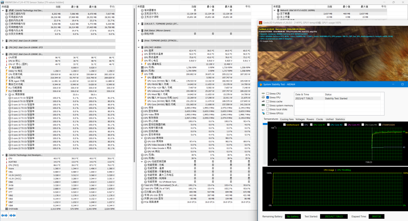
Task: Expand the 电压偏移 sub-item
Action: click(6, 67)
